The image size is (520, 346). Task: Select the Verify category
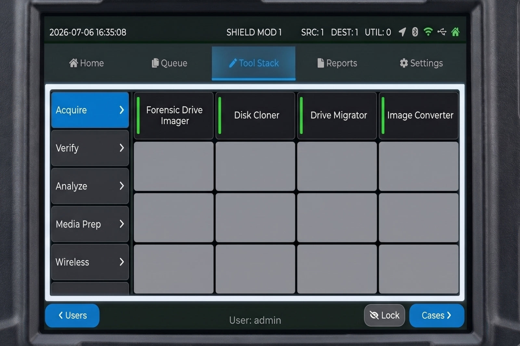(90, 148)
